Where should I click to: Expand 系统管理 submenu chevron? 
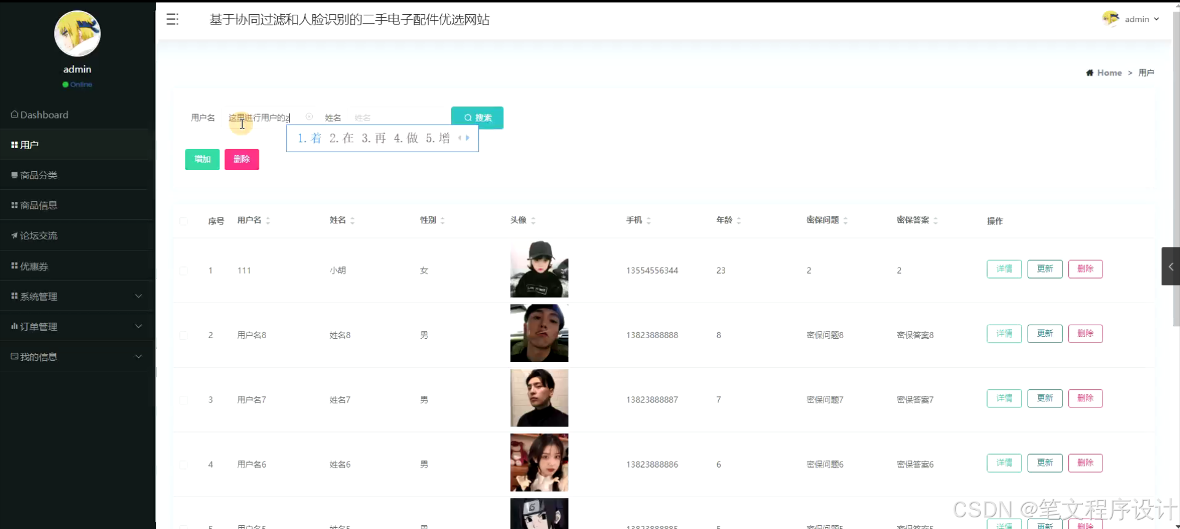point(138,296)
